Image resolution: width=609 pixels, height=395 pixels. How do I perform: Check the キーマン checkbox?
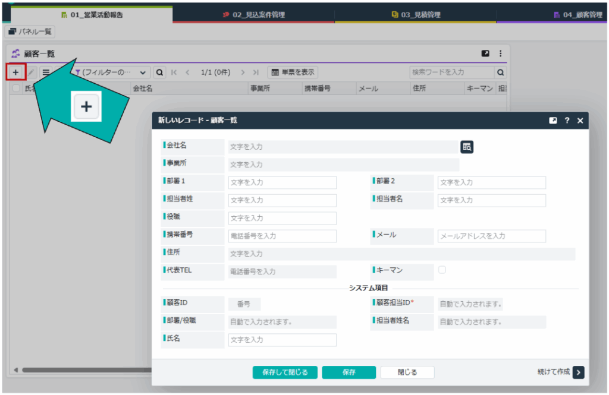(x=442, y=270)
